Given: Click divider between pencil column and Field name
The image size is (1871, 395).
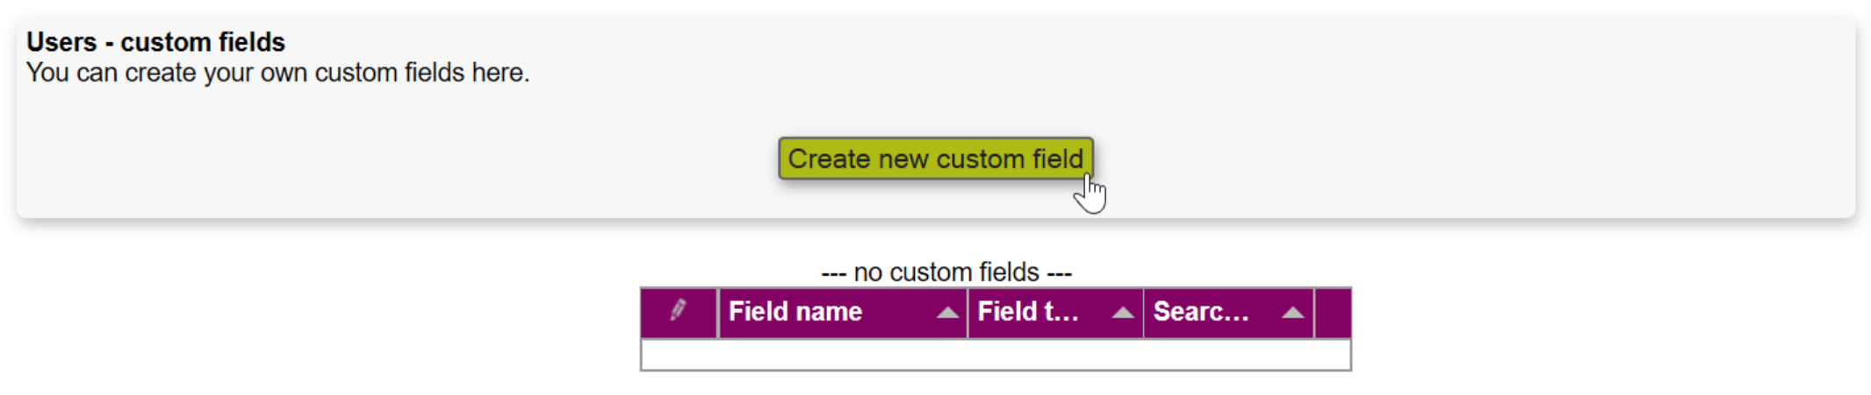Looking at the screenshot, I should point(718,313).
